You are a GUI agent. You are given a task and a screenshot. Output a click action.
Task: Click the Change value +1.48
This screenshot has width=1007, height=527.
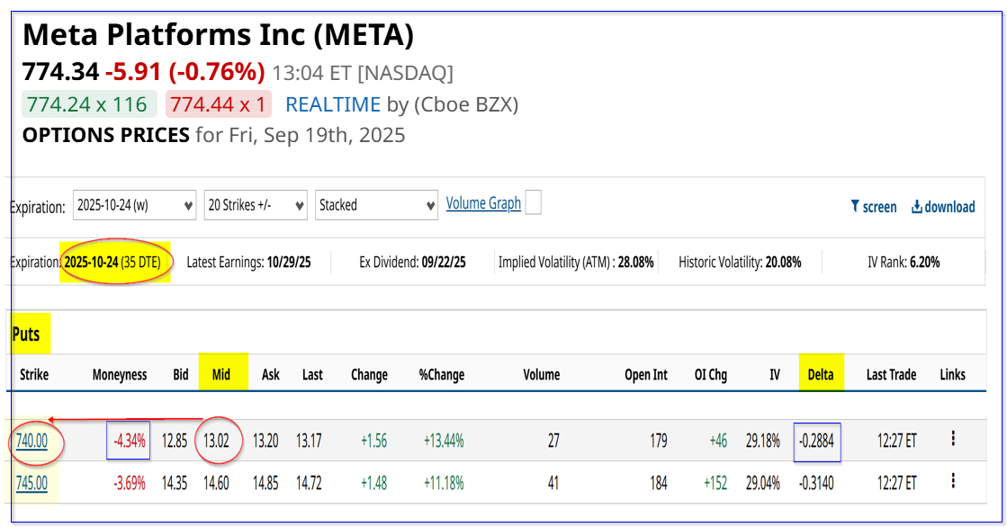pyautogui.click(x=373, y=483)
